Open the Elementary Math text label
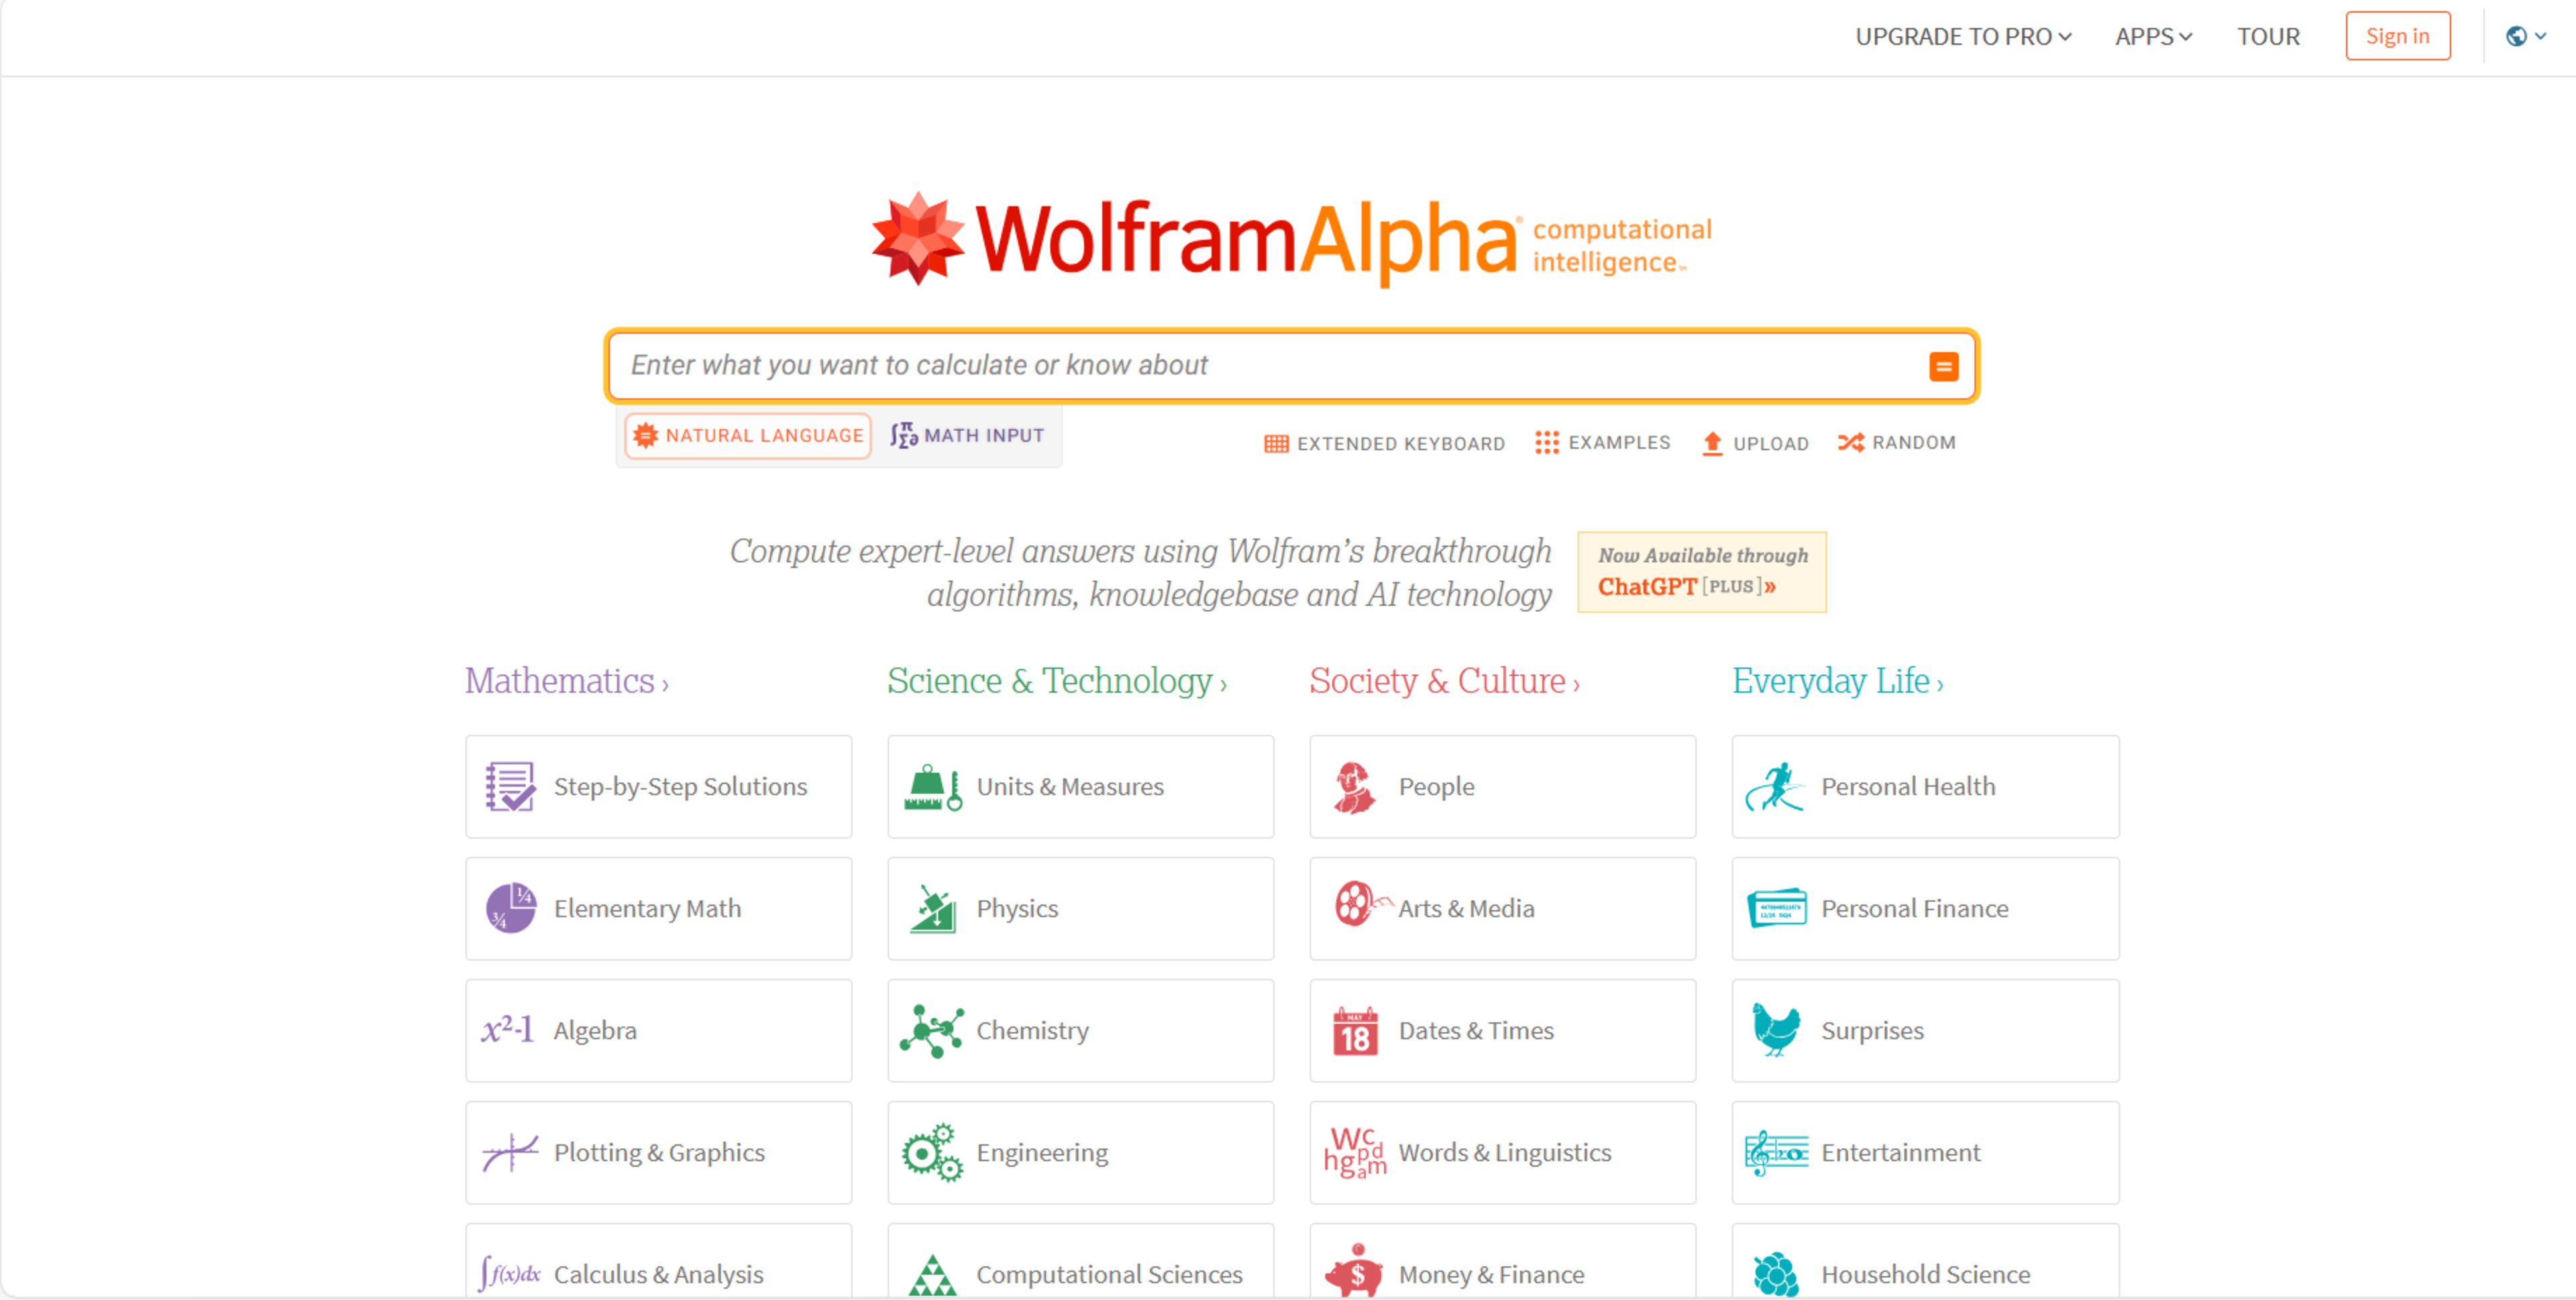 click(x=647, y=908)
